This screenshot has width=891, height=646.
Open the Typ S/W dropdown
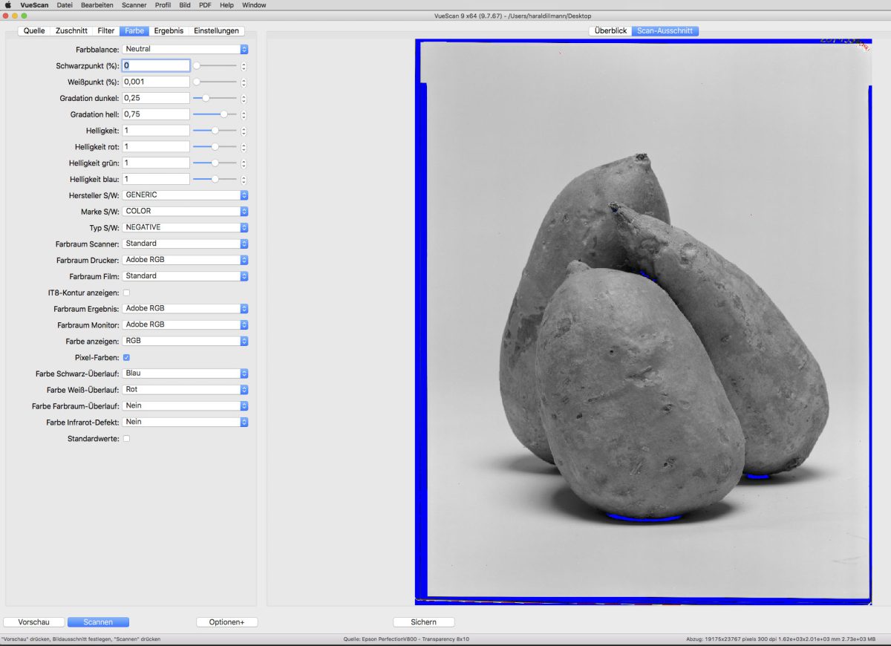pyautogui.click(x=185, y=227)
